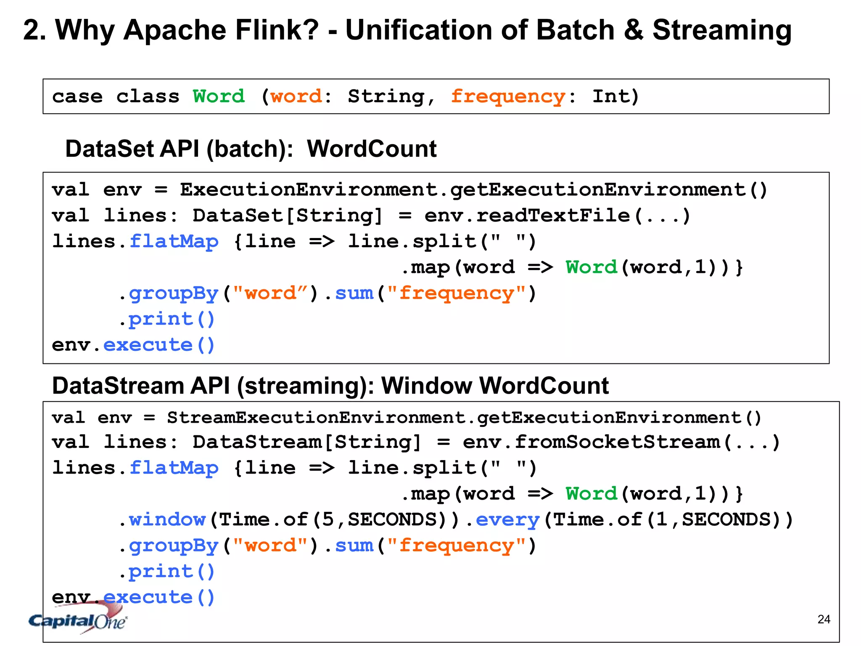Click the slide page number 24
Image resolution: width=861 pixels, height=646 pixels.
(x=824, y=619)
